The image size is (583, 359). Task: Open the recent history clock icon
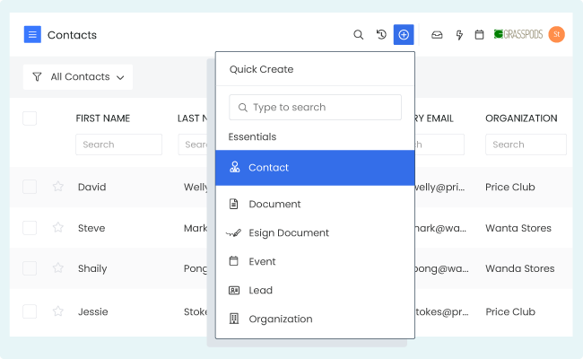tap(381, 35)
